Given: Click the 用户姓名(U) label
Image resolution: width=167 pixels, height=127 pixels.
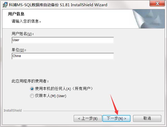Looking at the screenshot, I should (23, 34).
